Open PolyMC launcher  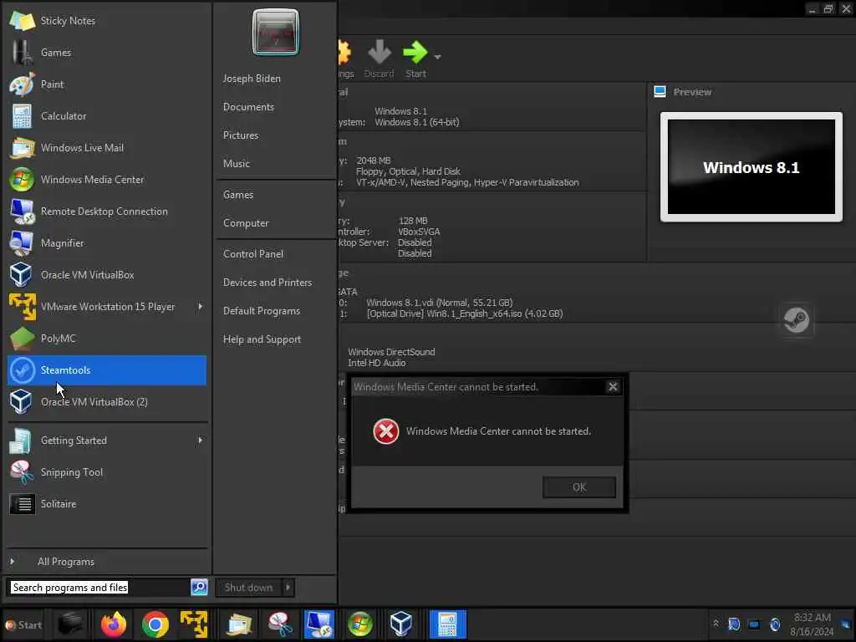coord(107,338)
